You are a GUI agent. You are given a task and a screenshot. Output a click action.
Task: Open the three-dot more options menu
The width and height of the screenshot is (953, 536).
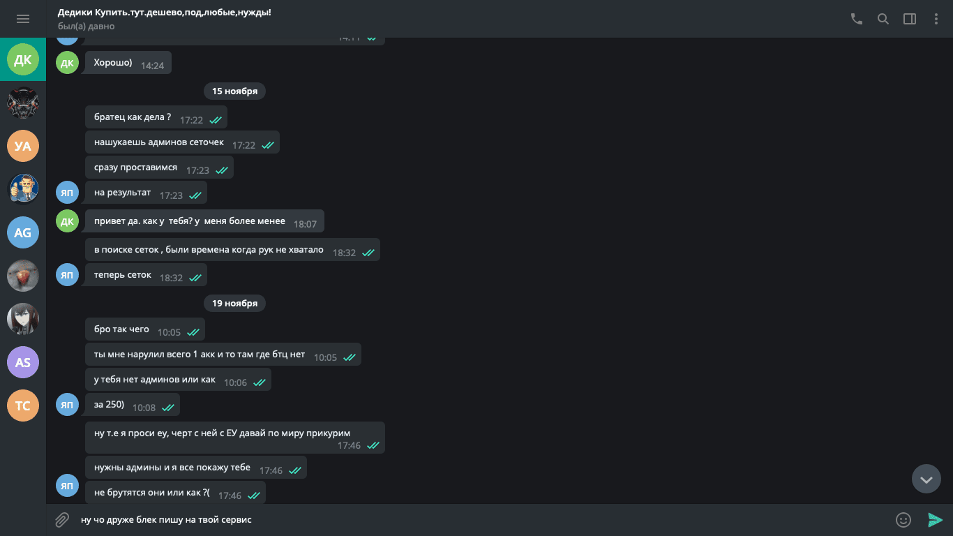click(936, 19)
